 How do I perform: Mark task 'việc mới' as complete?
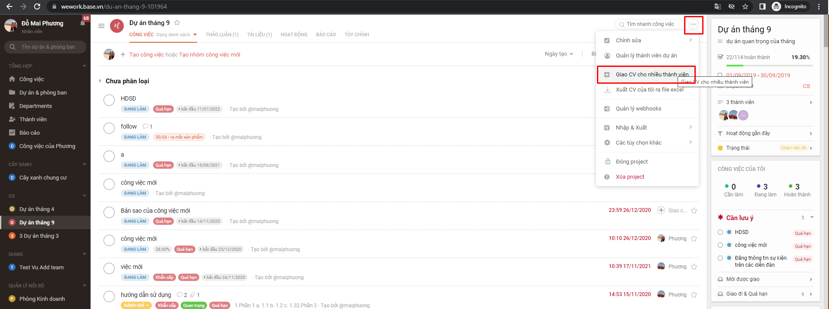coord(109,268)
